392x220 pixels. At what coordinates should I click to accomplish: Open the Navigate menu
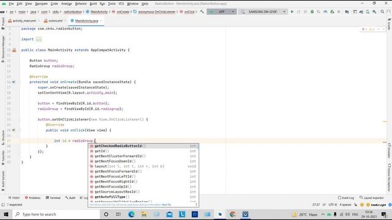coord(41,4)
